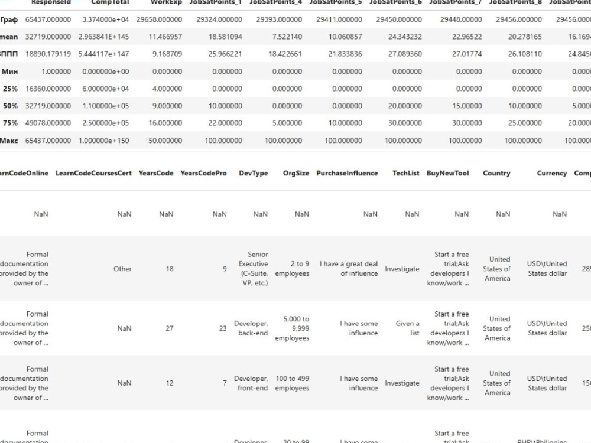The image size is (591, 443).
Task: Click the BuyNewTool column header
Action: pyautogui.click(x=448, y=173)
